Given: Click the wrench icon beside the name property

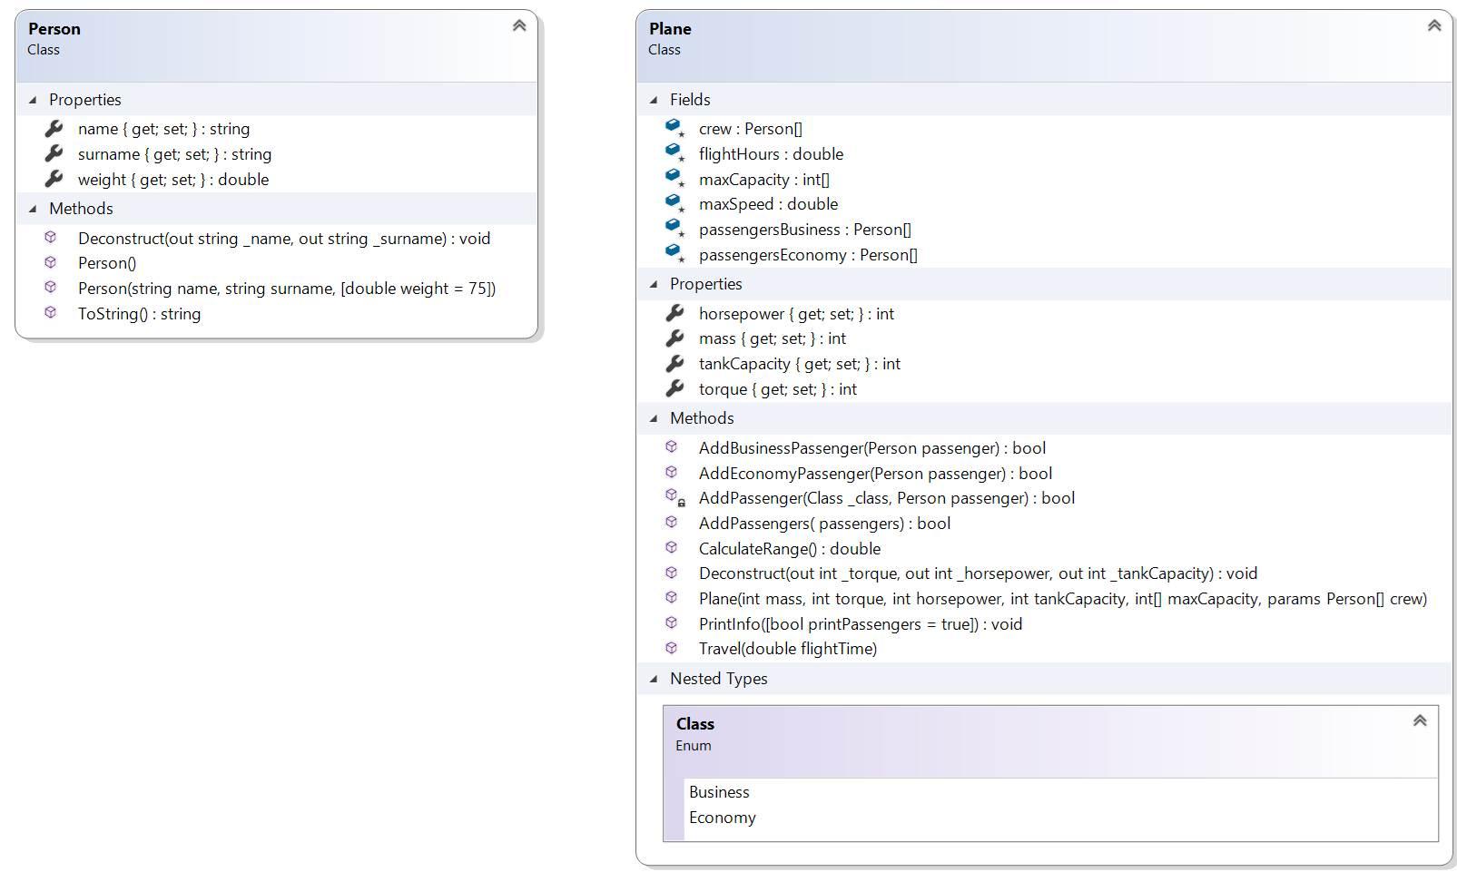Looking at the screenshot, I should 54,129.
